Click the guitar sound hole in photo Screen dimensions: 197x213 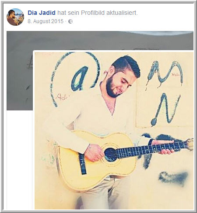click(110, 155)
